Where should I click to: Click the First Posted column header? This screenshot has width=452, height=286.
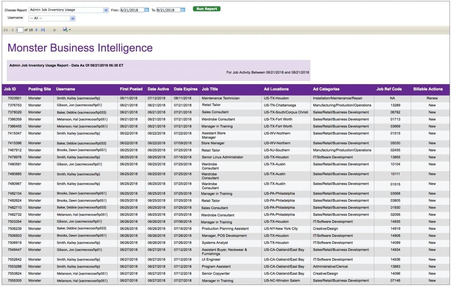coord(131,89)
